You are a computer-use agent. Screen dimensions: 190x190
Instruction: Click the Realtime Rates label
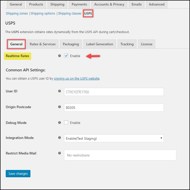click(x=17, y=56)
